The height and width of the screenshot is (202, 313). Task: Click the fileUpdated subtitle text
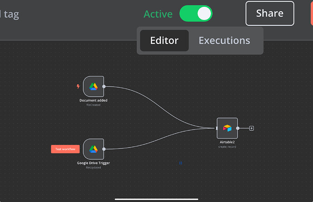93,168
